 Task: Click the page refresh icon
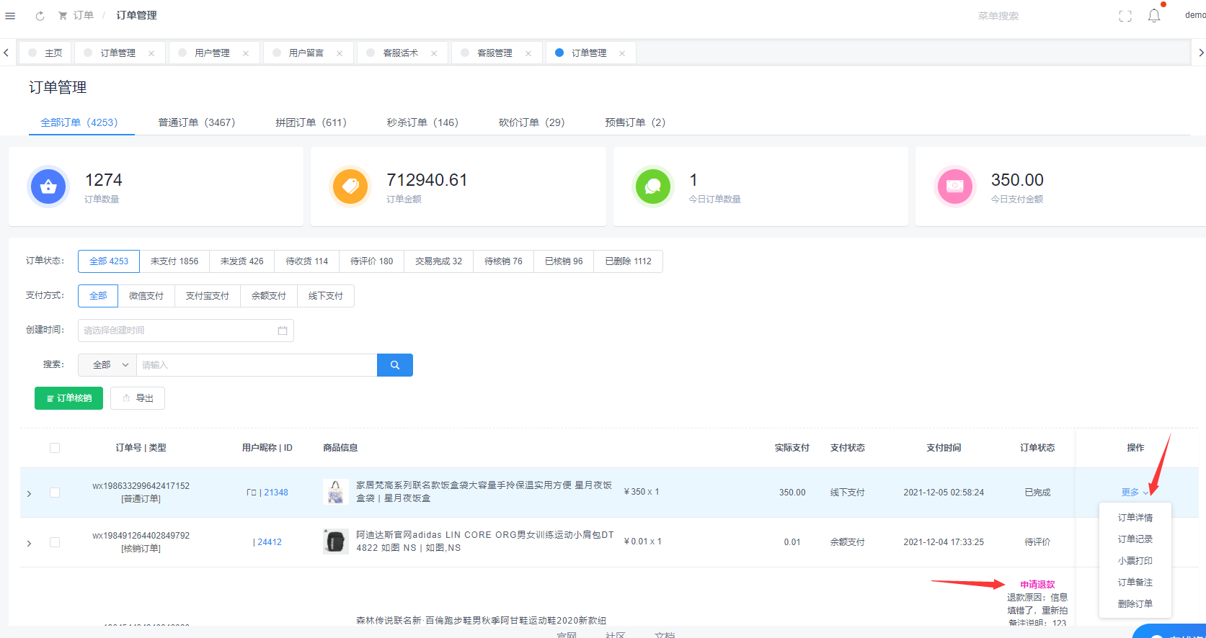tap(40, 16)
